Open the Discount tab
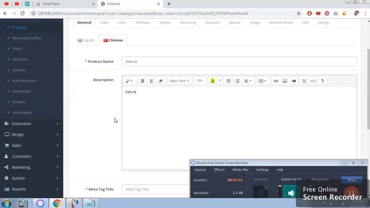 click(212, 23)
